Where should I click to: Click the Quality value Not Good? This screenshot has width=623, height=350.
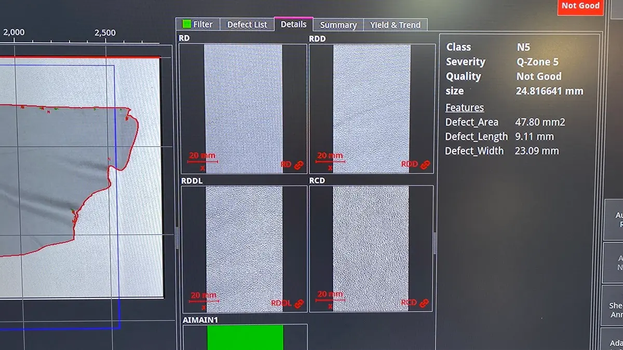tap(539, 76)
